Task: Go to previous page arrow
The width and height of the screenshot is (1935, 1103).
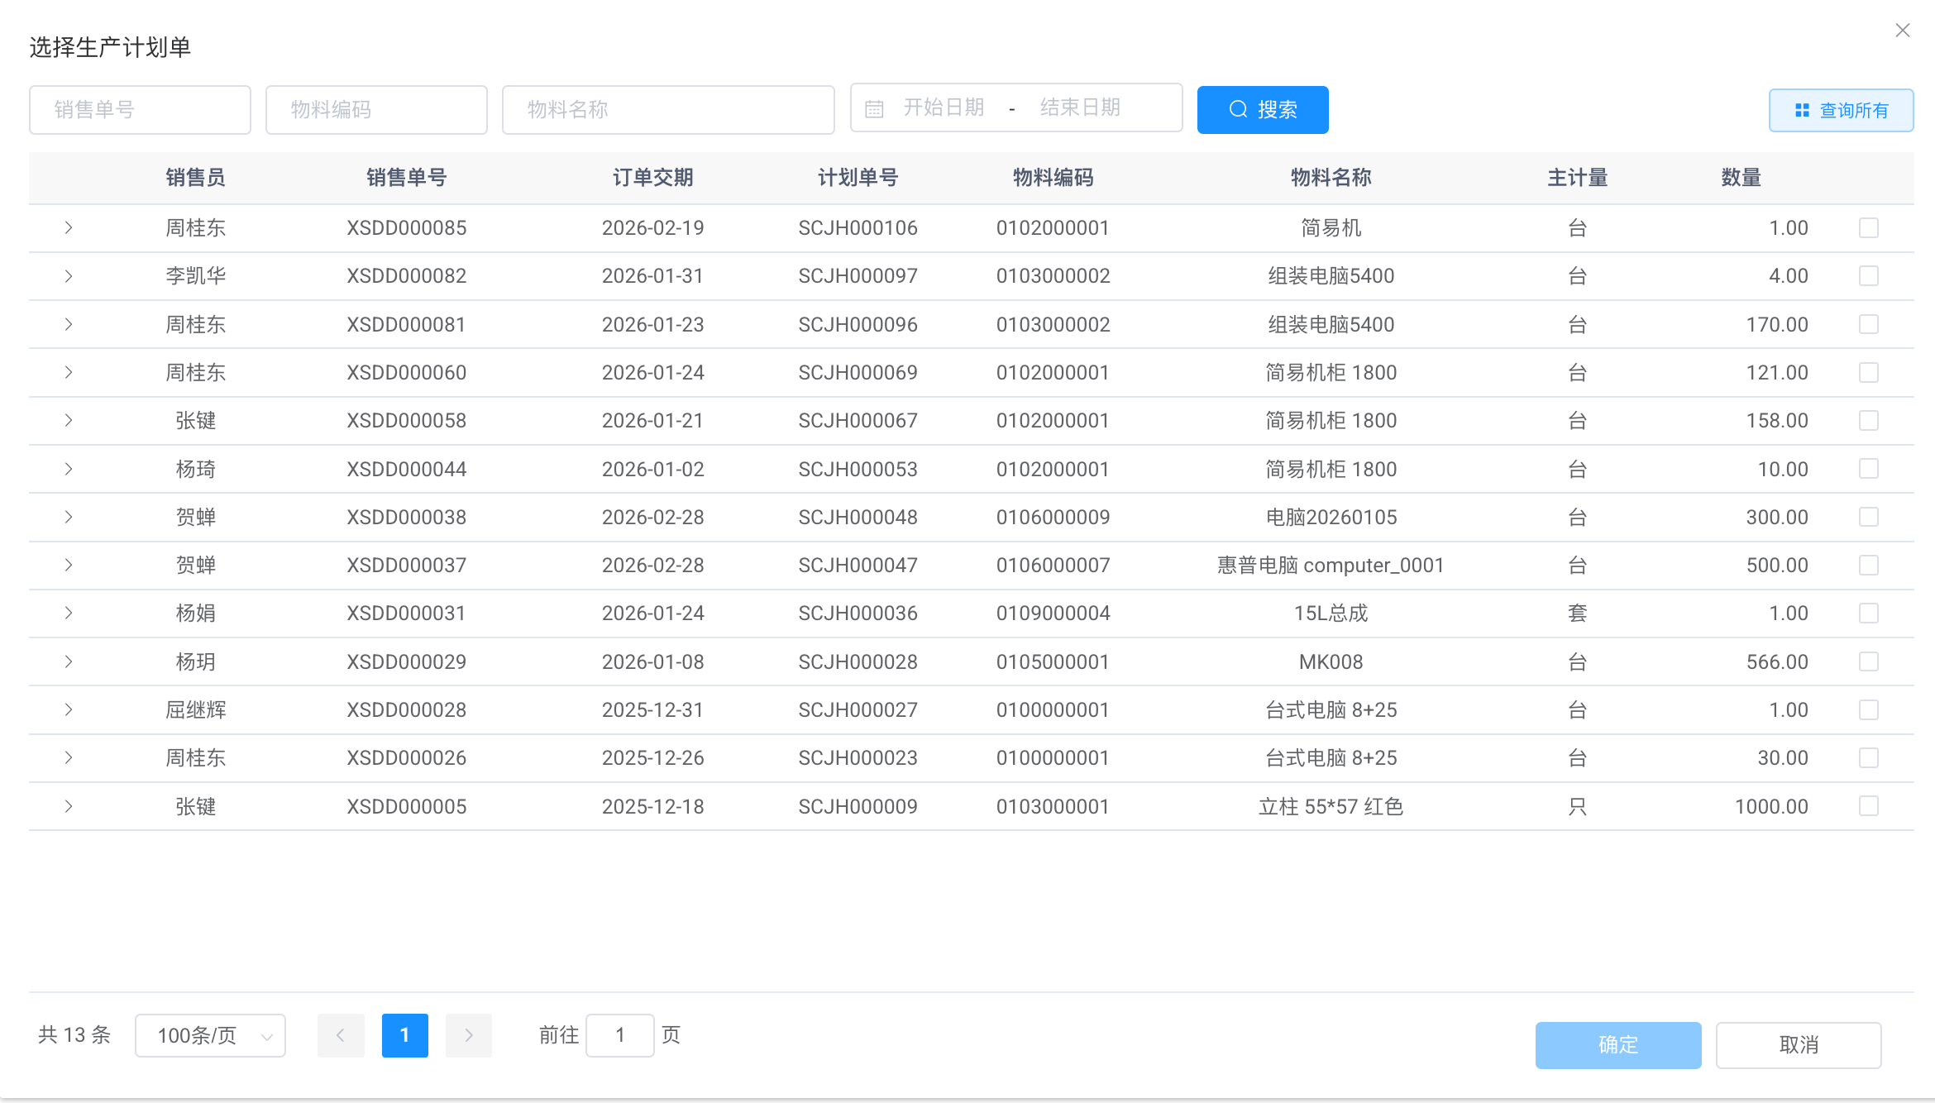Action: (x=341, y=1035)
